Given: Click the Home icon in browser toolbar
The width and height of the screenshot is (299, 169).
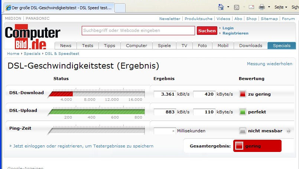Looking at the screenshot, I should (x=221, y=7).
